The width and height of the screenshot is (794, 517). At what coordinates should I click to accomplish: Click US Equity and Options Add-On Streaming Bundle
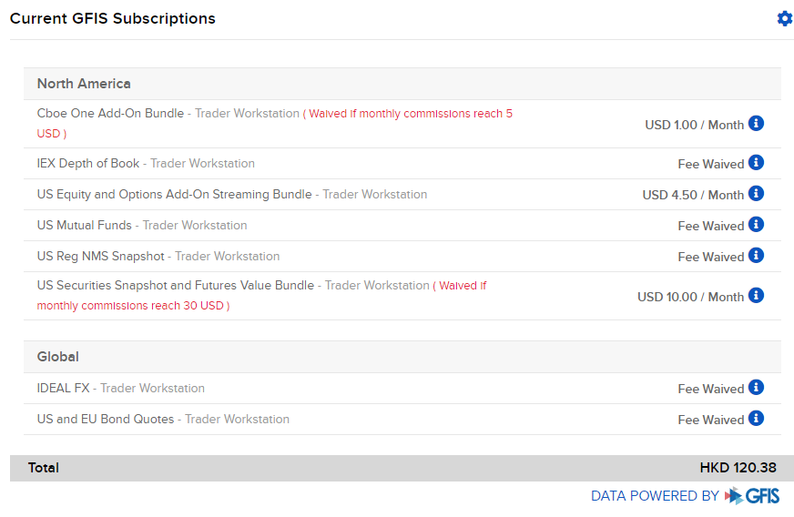point(174,195)
